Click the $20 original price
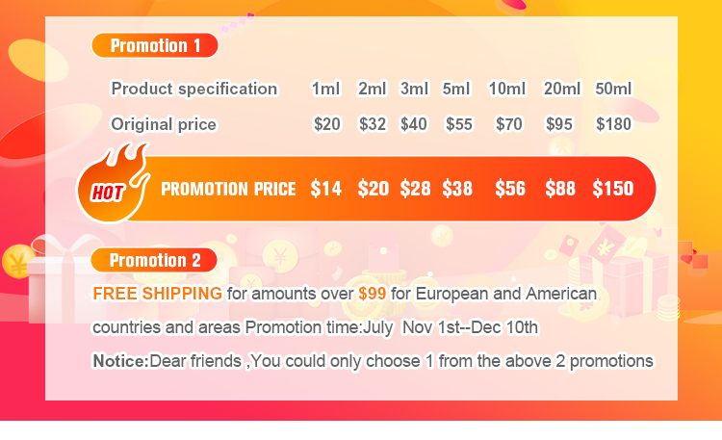Screen dimensions: 722x440 click(327, 124)
